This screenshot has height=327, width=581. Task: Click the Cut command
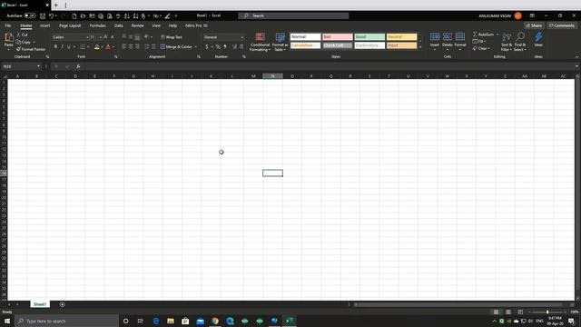tap(22, 35)
